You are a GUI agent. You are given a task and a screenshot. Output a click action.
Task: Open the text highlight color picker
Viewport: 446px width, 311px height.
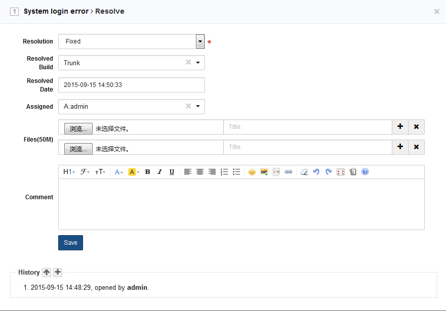(134, 172)
